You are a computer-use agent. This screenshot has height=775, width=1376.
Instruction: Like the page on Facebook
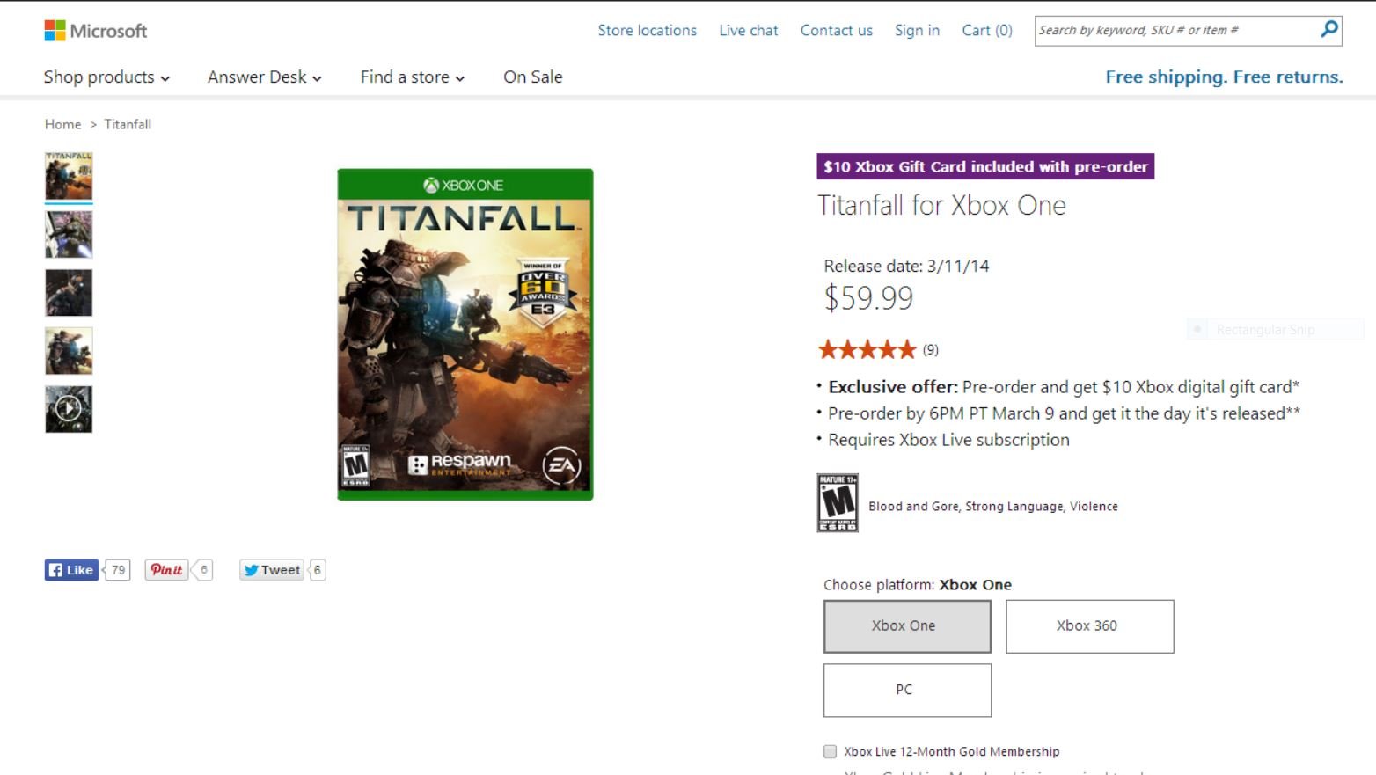tap(71, 570)
